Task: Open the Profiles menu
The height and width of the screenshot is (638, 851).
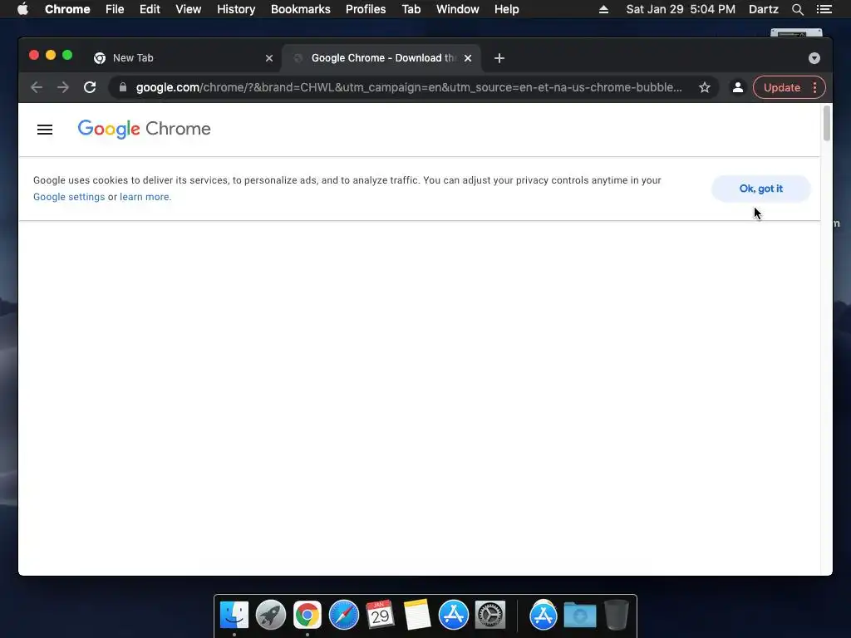Action: [x=366, y=9]
